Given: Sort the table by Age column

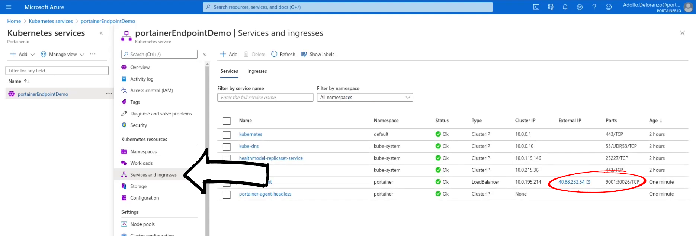Looking at the screenshot, I should (x=655, y=121).
